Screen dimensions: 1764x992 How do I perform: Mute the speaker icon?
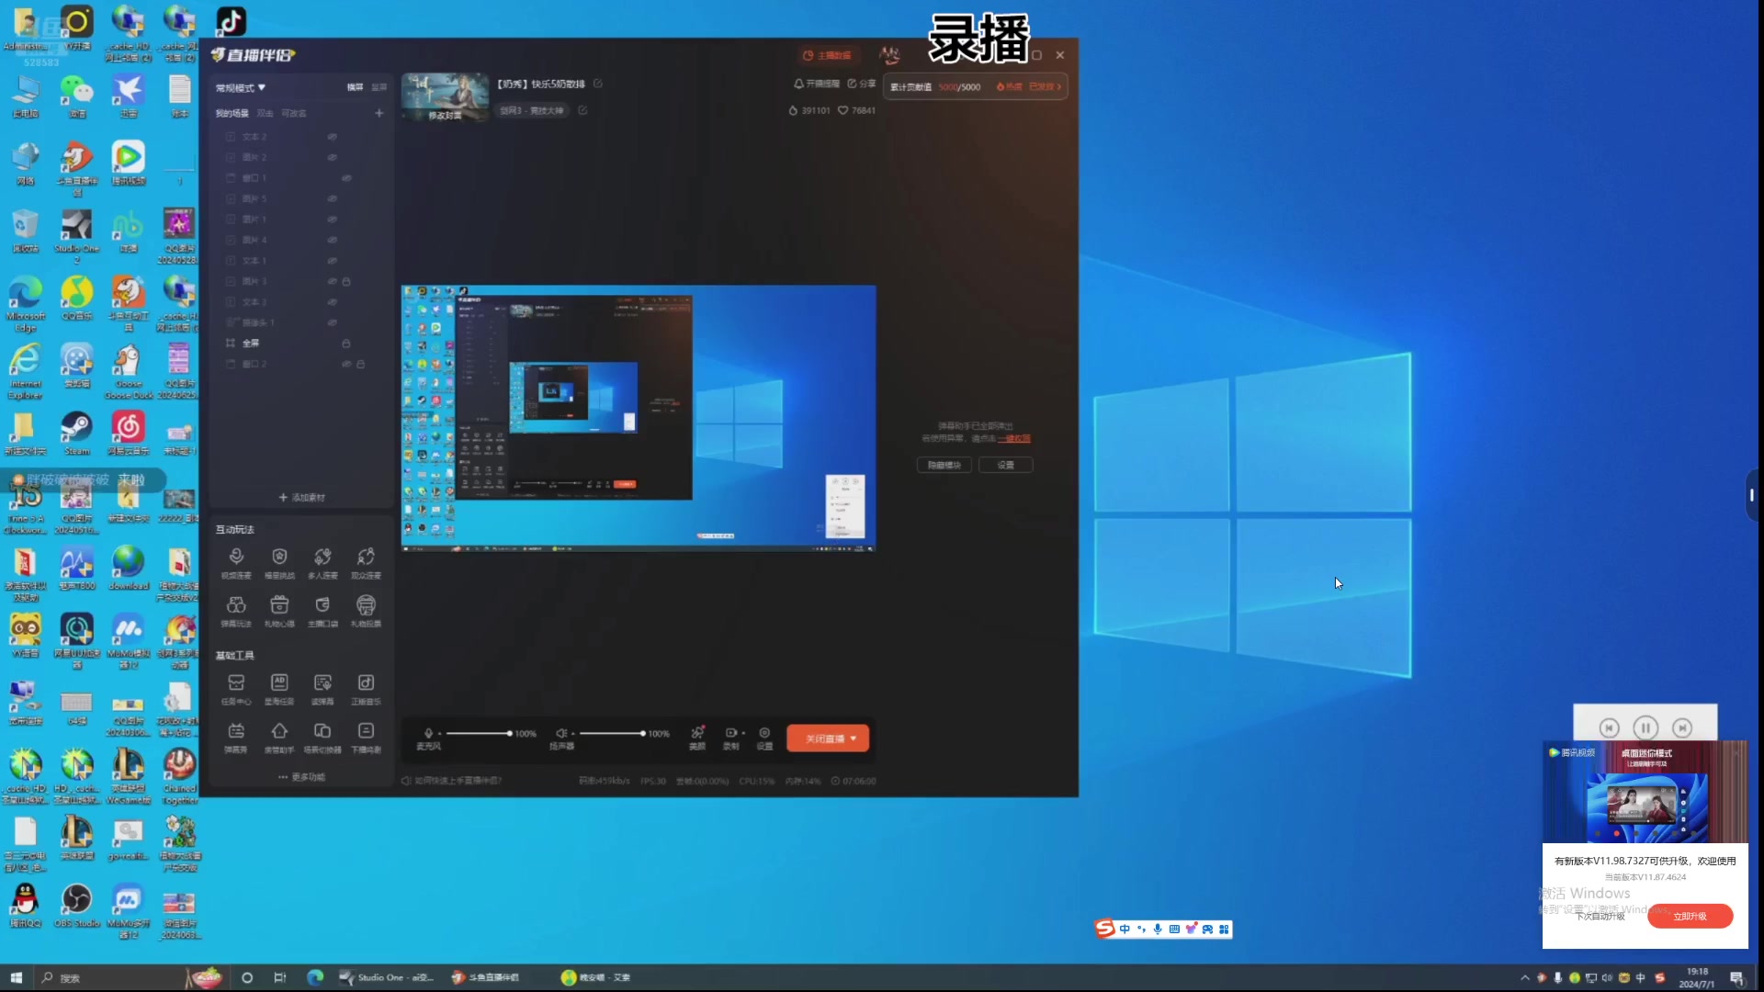coord(560,733)
